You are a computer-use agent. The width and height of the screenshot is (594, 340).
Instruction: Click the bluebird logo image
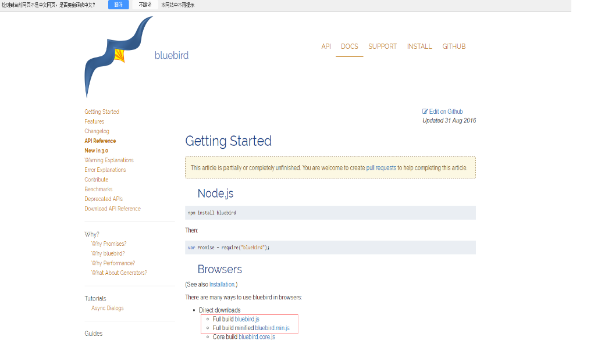(x=119, y=57)
